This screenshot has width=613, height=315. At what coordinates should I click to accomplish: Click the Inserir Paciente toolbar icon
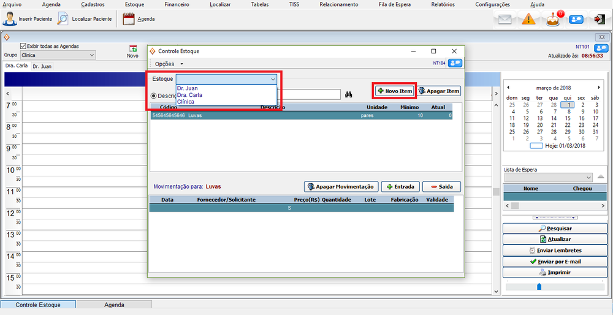pos(10,19)
